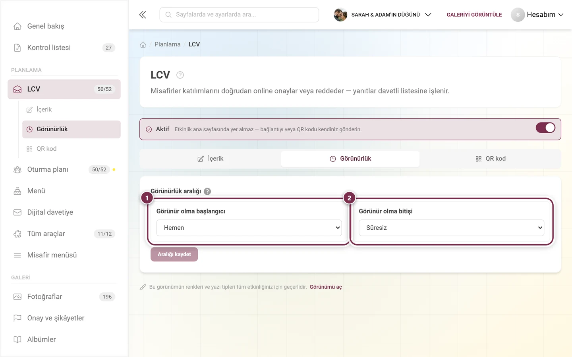Click the 11/12 badge on Tüm araçlar
Image resolution: width=572 pixels, height=357 pixels.
pos(104,234)
